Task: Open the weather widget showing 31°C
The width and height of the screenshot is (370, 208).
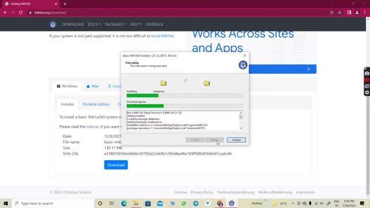Action: 280,203
